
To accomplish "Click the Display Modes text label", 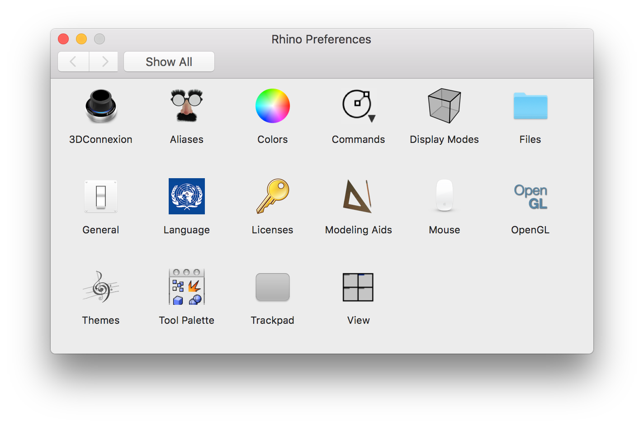I will pyautogui.click(x=444, y=140).
